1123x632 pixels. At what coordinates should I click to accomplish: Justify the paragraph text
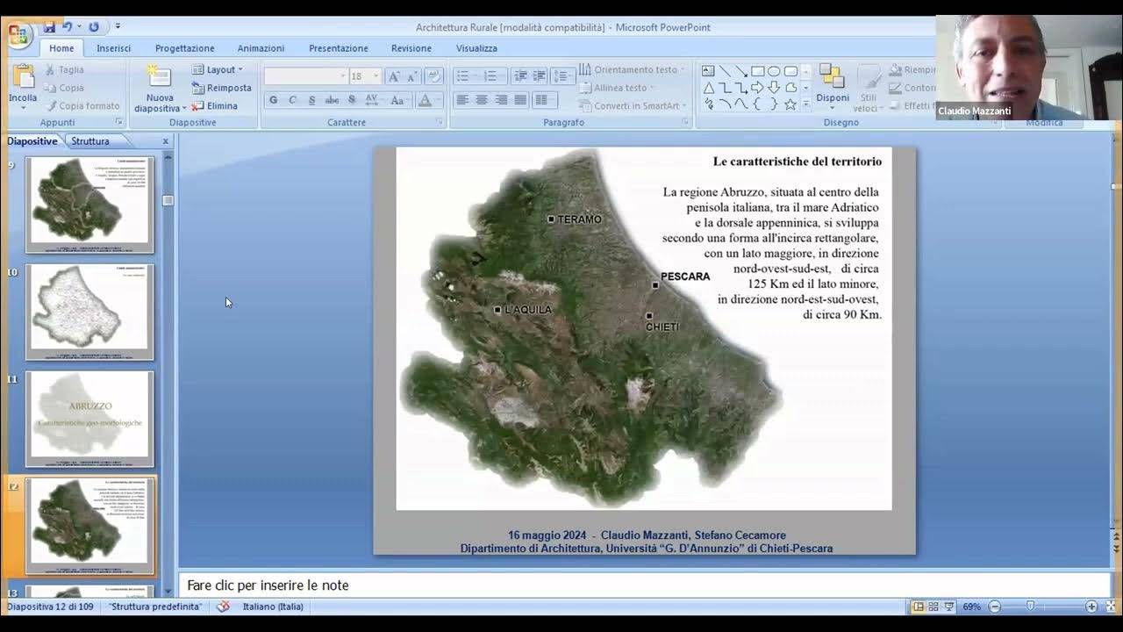tap(520, 100)
